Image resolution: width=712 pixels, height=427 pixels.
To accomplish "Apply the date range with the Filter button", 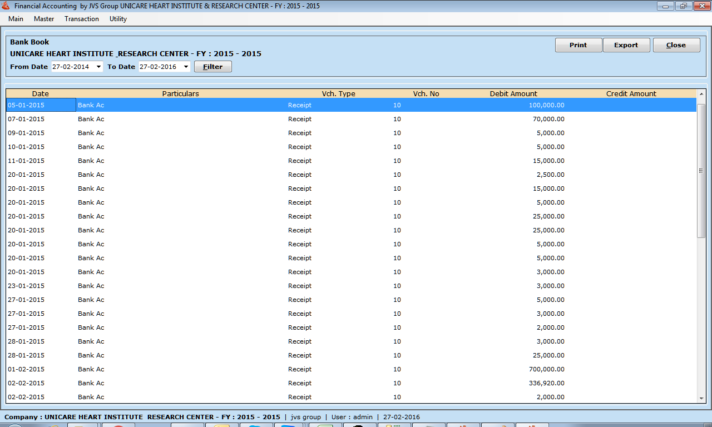I will [x=212, y=67].
